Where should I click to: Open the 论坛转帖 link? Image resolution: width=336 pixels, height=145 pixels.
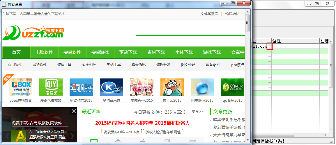click(232, 14)
